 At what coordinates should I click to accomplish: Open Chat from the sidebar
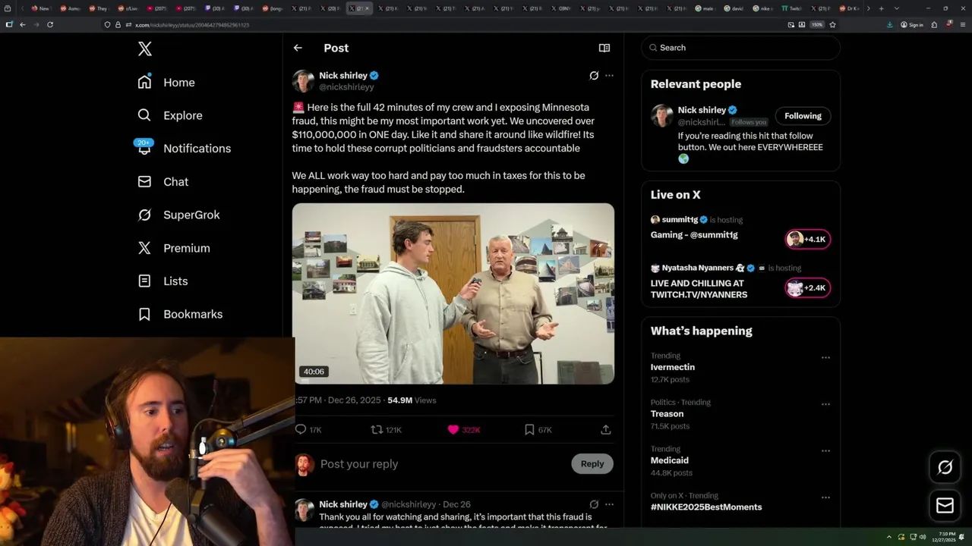click(x=163, y=181)
